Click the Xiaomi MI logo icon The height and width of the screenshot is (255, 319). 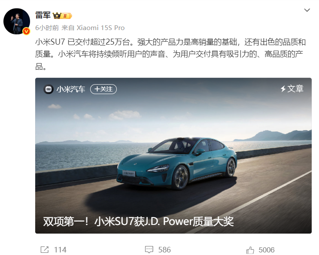(49, 89)
